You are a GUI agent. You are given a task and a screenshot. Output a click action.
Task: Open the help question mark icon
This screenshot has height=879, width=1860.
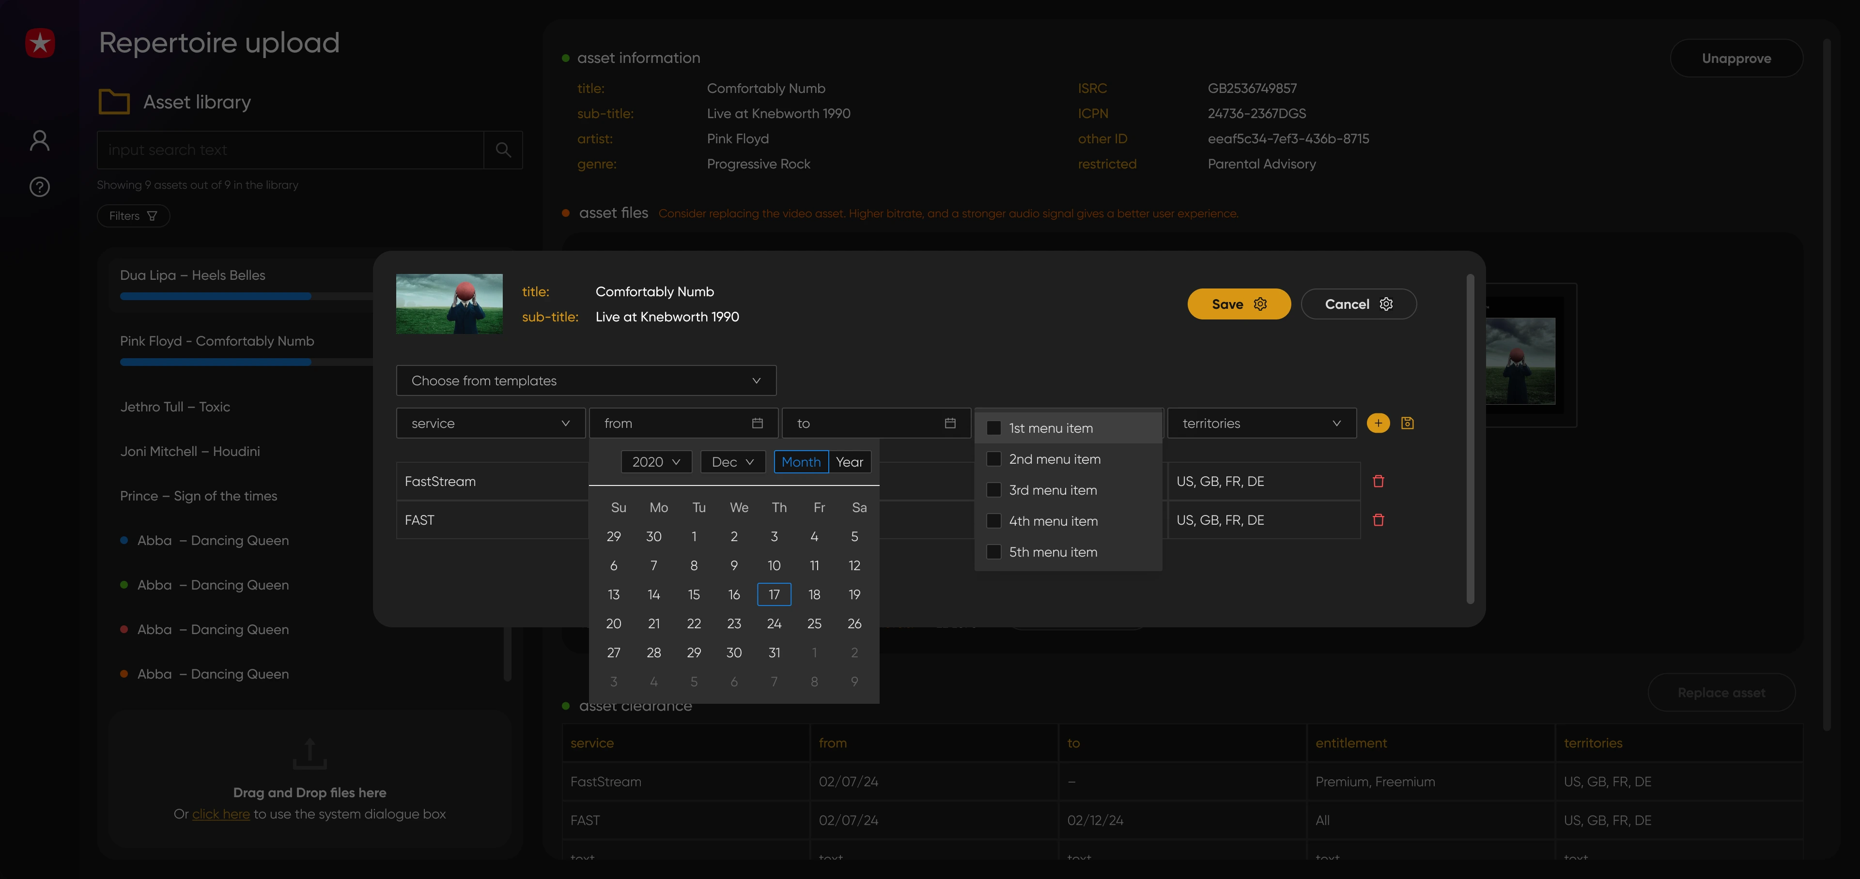pos(40,187)
